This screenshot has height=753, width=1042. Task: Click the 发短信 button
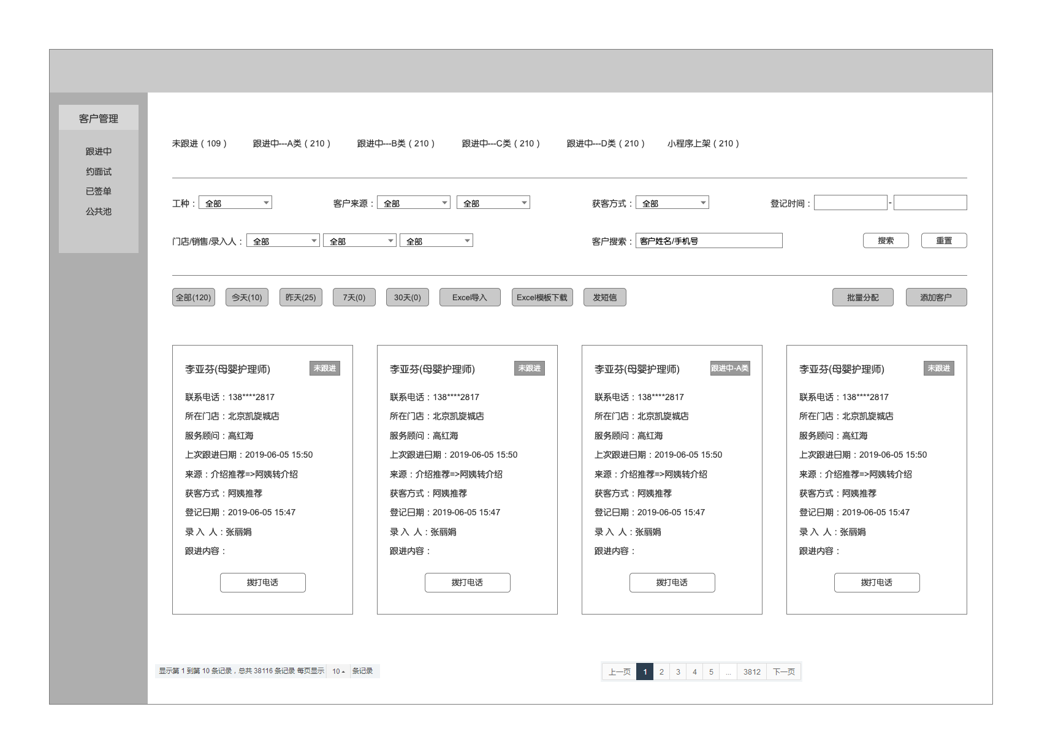(x=605, y=297)
